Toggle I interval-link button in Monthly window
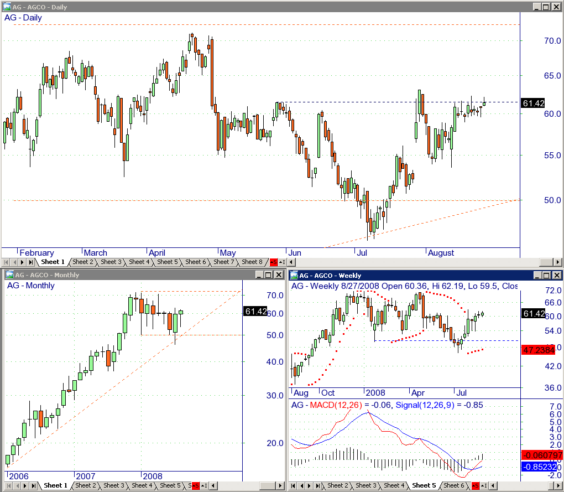The height and width of the screenshot is (492, 564). (x=204, y=486)
